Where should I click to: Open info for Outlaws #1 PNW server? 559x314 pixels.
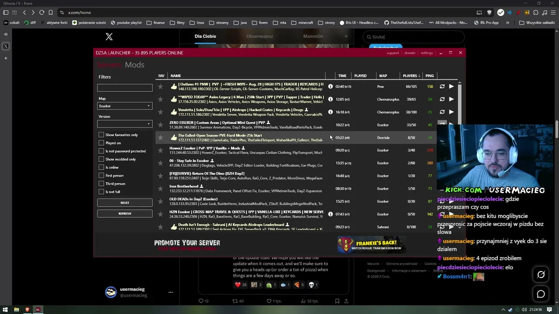coord(330,86)
